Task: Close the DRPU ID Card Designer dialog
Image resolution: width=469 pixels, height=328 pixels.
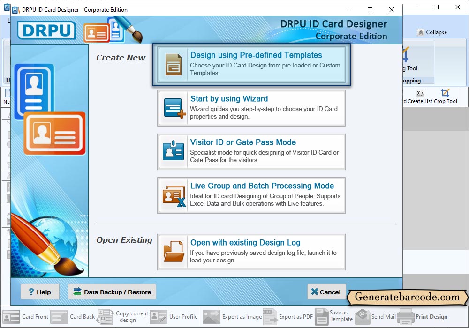Action: [x=392, y=10]
